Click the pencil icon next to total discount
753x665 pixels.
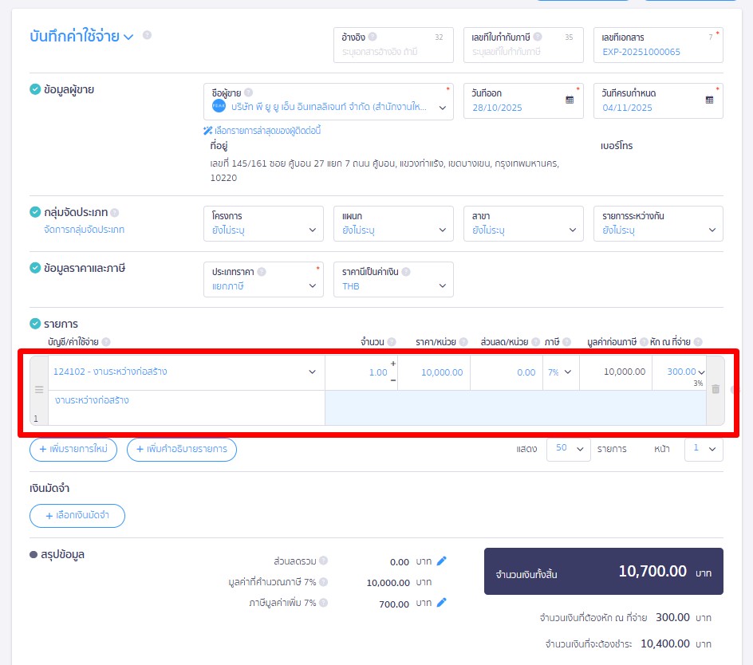coord(442,561)
